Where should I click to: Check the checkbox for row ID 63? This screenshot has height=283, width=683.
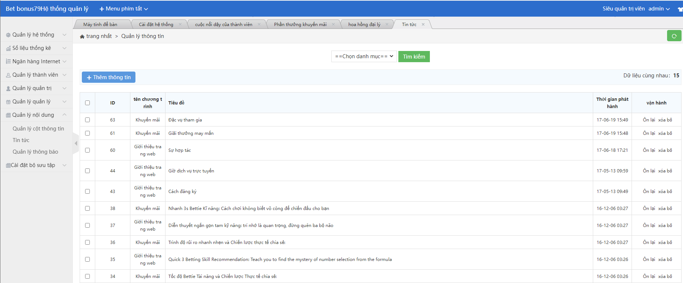coord(87,120)
